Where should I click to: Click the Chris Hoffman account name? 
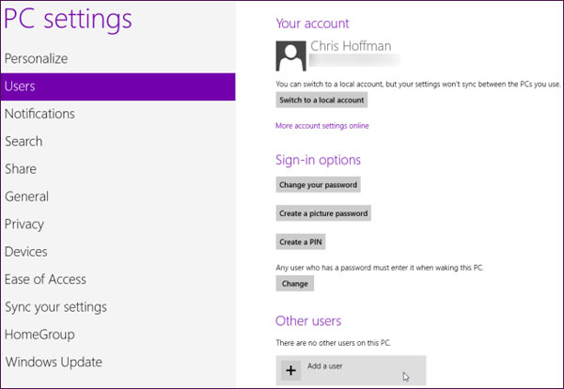(351, 46)
